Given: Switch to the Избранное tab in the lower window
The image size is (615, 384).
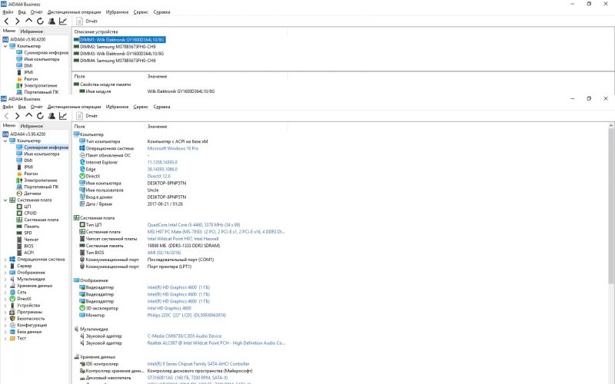Looking at the screenshot, I should click(32, 125).
